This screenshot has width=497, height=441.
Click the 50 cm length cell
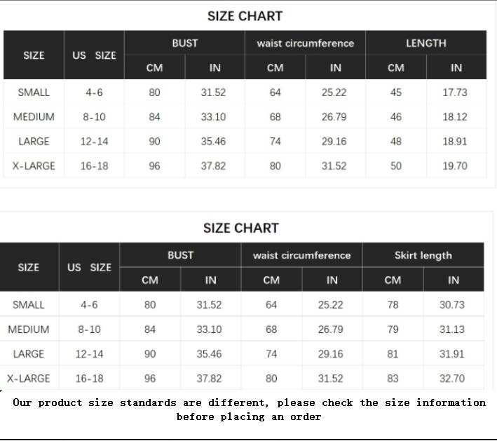(396, 166)
